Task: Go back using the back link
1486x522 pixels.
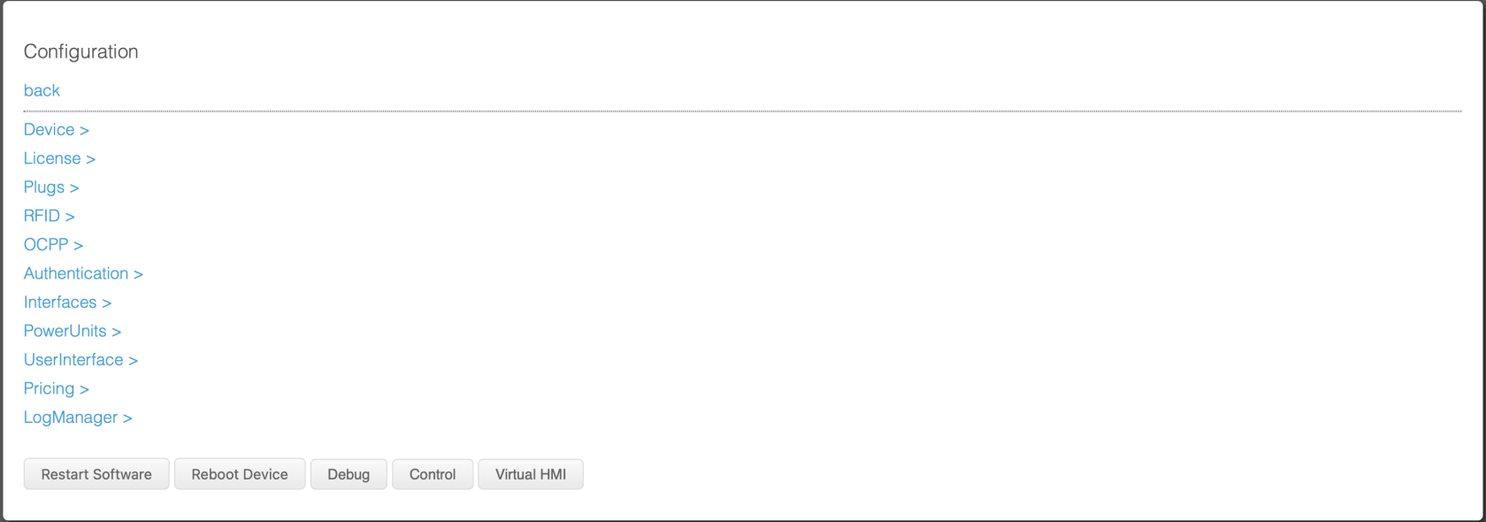Action: point(42,90)
